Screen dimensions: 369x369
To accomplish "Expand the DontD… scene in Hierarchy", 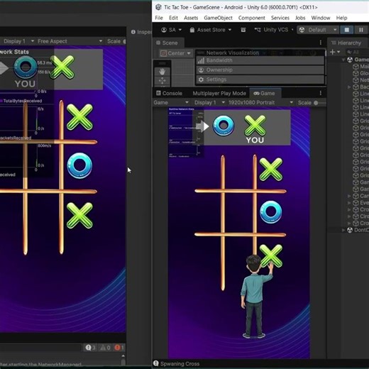I will (x=343, y=230).
